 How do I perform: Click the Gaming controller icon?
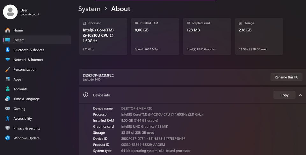8,109
